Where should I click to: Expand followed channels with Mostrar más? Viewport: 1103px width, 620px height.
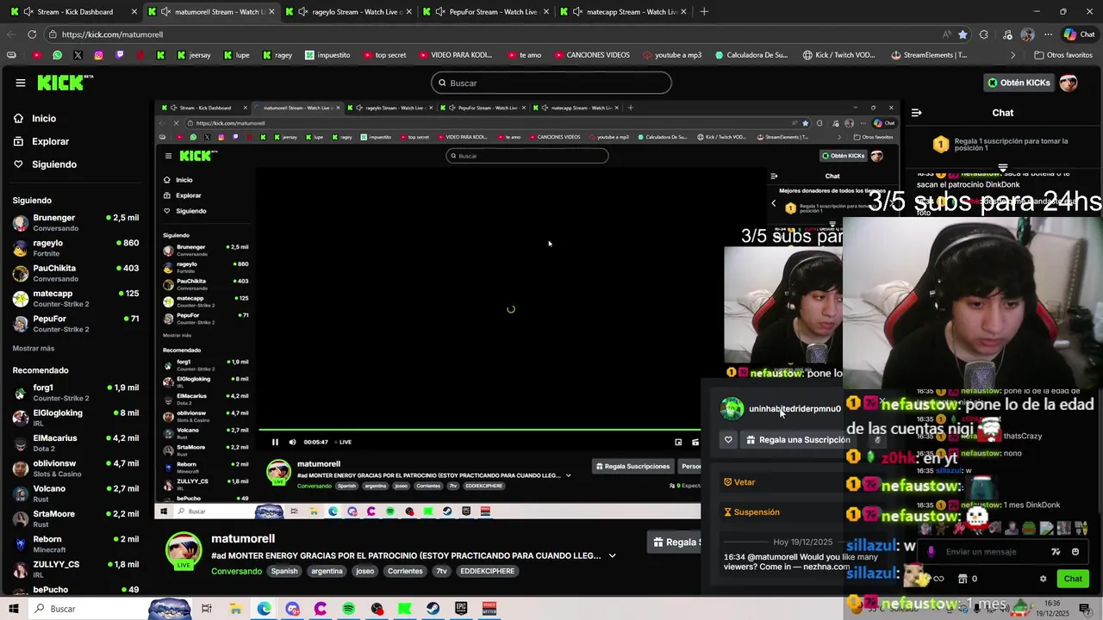pos(34,349)
